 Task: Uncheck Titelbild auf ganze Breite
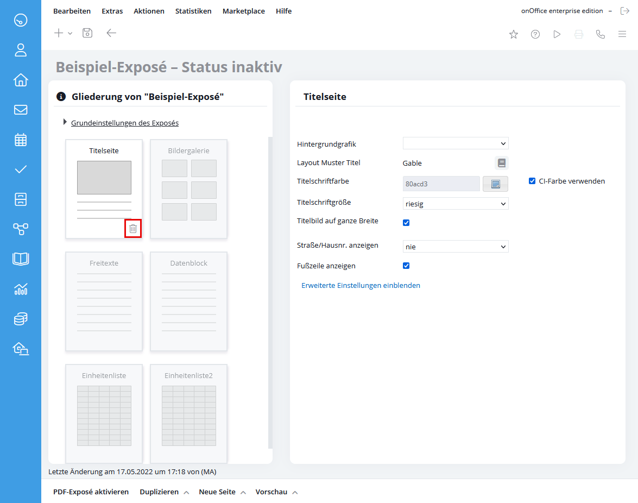point(406,223)
